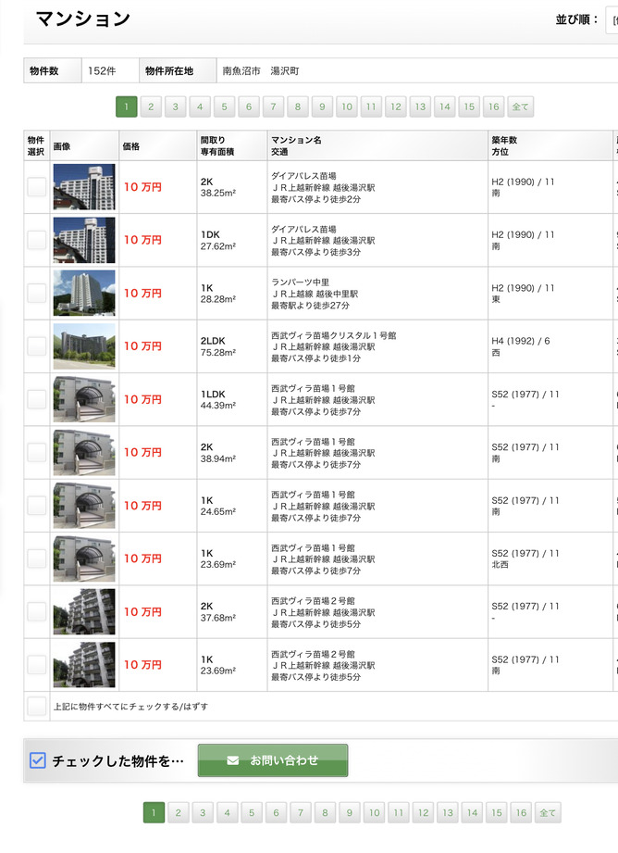Tick the checkbox for ダイアパレス苗場 2K 38.25m²
Viewport: 618px width, 853px height.
pos(37,187)
